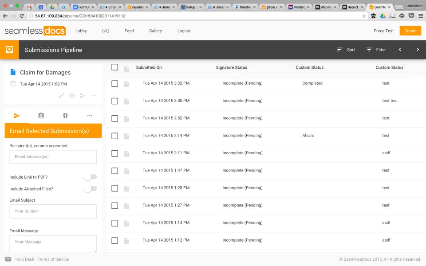Image resolution: width=426 pixels, height=266 pixels.
Task: Open the Filter options
Action: pos(376,50)
